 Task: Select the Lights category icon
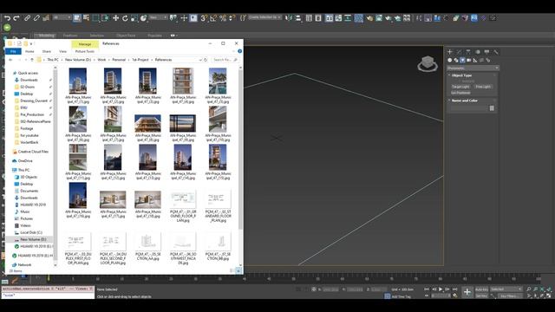462,60
